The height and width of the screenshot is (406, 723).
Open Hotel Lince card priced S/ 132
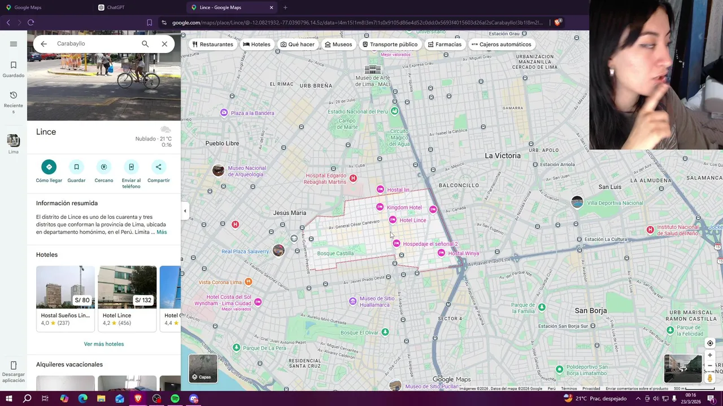(127, 298)
